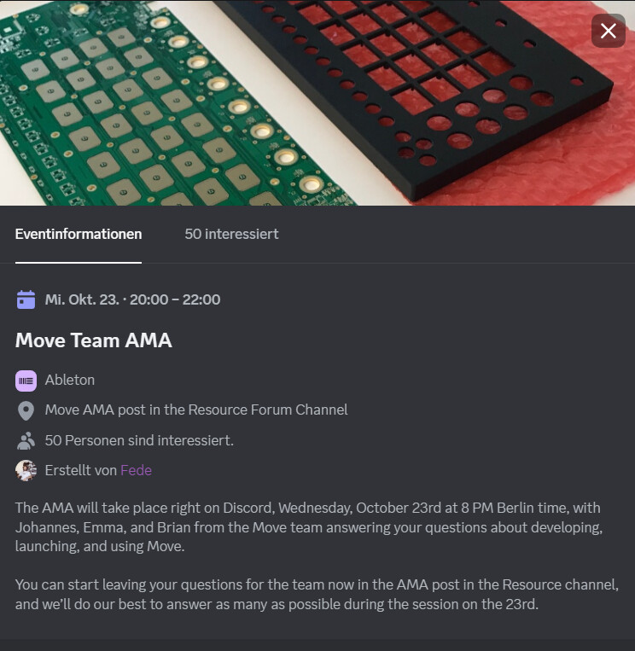Click the interested people group icon
This screenshot has width=635, height=651.
(x=26, y=440)
